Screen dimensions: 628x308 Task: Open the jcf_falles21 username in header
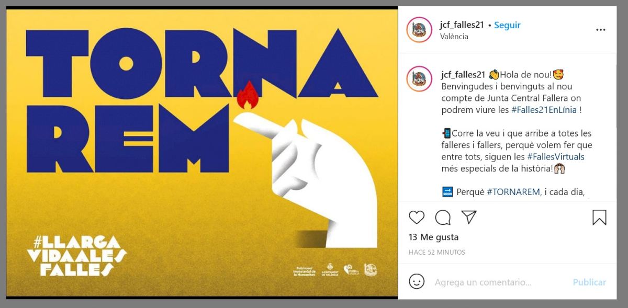pyautogui.click(x=463, y=25)
